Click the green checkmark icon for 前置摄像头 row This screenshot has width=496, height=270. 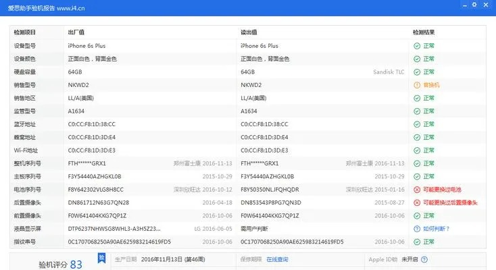(417, 216)
